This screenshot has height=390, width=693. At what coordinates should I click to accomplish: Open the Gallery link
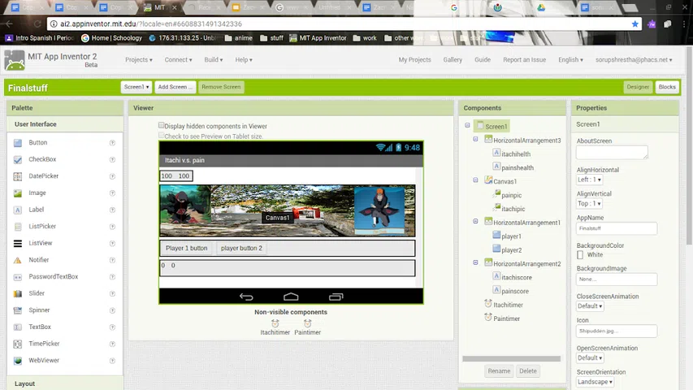pyautogui.click(x=453, y=59)
